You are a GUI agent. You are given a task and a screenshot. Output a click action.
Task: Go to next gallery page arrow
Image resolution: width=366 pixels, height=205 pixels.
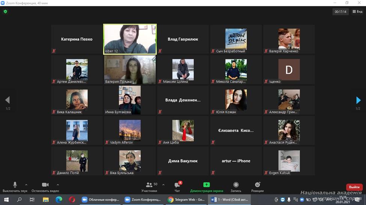[x=358, y=100]
